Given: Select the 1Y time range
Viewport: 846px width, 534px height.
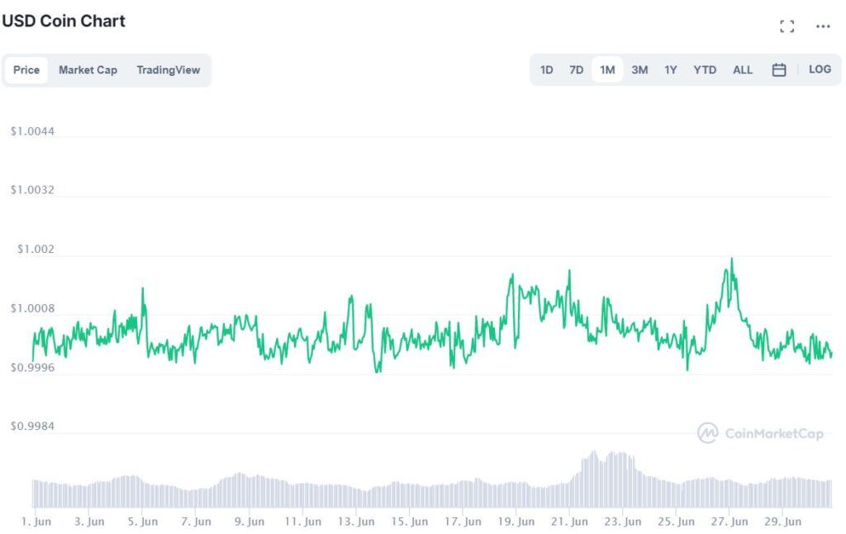Looking at the screenshot, I should click(x=671, y=70).
